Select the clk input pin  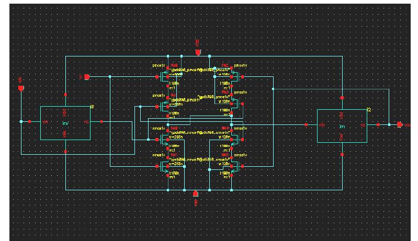coord(21,88)
